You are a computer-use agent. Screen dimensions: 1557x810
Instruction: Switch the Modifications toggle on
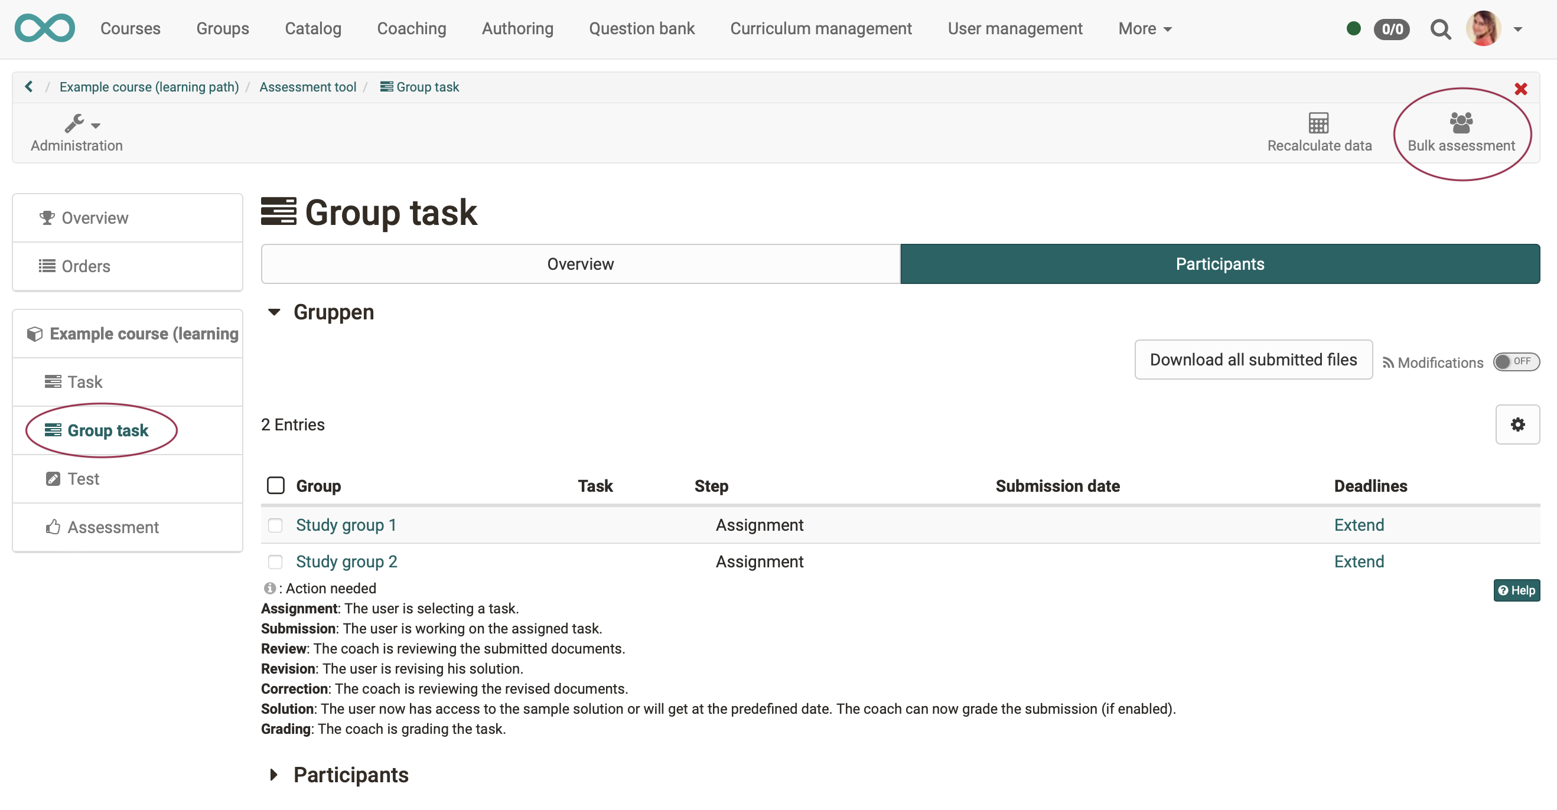point(1516,361)
